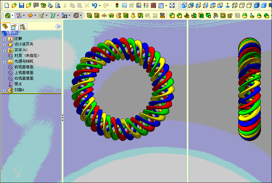
Task: Open a file using the folder icon
Action: coord(14,5)
